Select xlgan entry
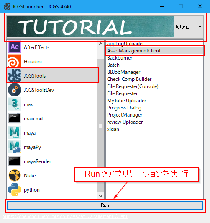Image resolution: width=210 pixels, height=223 pixels. point(113,129)
